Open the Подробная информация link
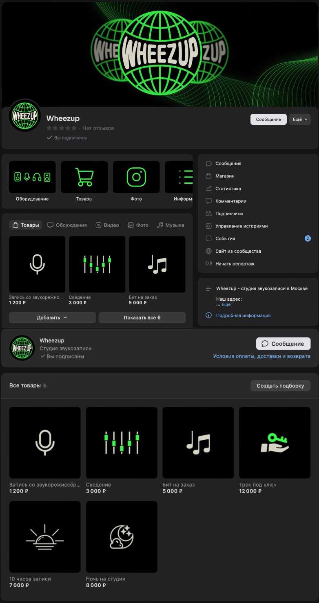The image size is (319, 603). 243,315
